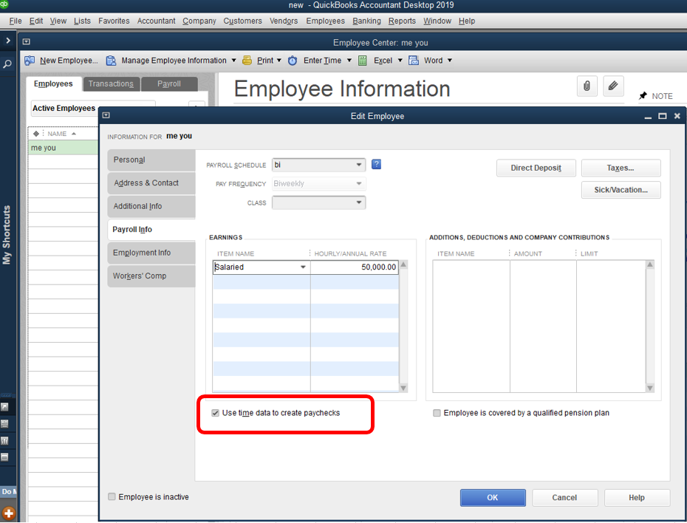Click Earnings list scroll down arrow
The height and width of the screenshot is (523, 687).
[x=403, y=388]
